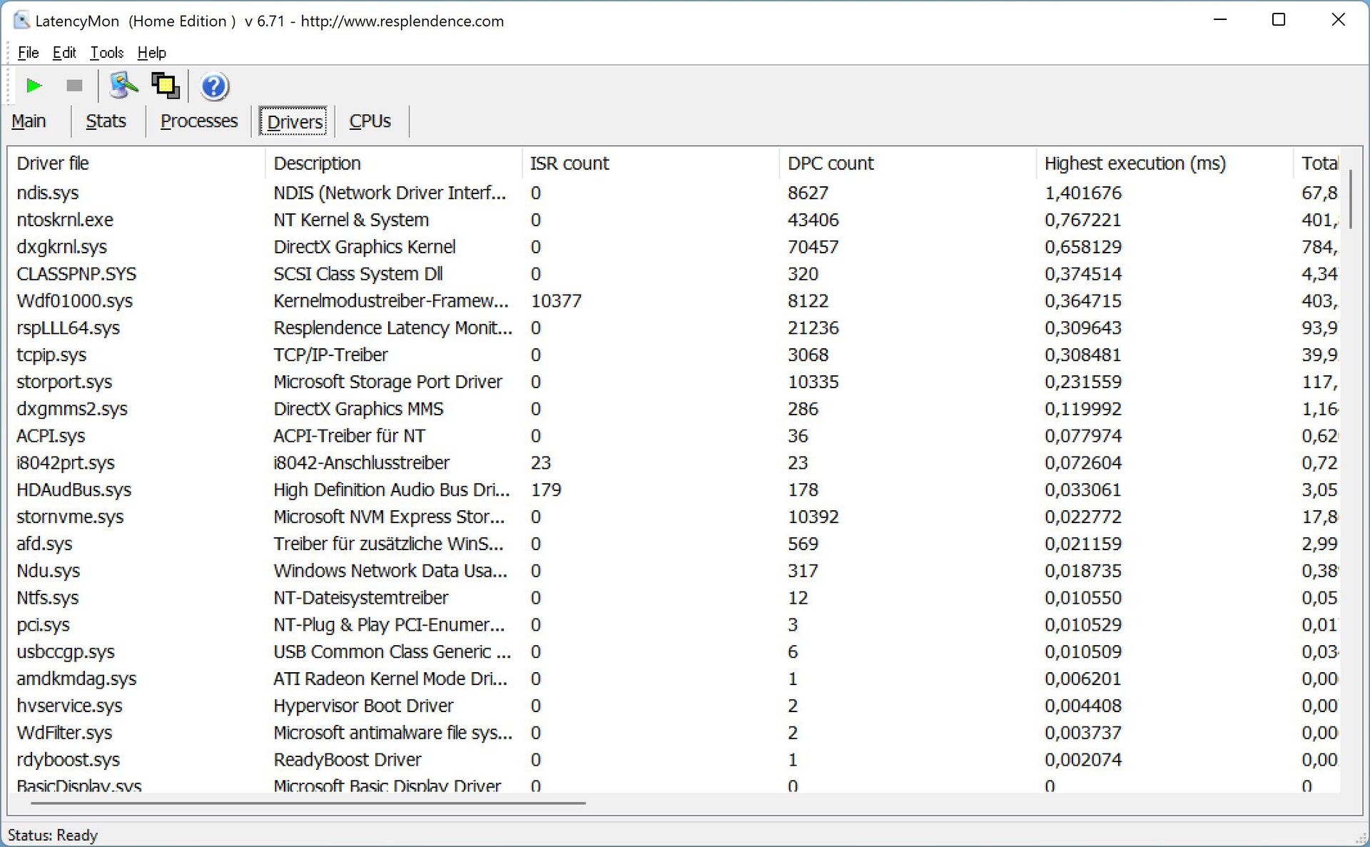Open the File menu

[x=28, y=53]
